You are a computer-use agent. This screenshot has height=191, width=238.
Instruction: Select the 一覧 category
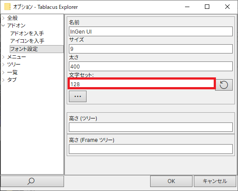12,72
